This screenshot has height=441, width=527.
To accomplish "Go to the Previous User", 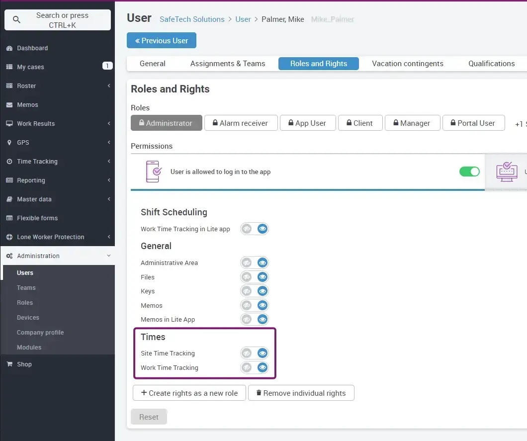I will coord(162,41).
